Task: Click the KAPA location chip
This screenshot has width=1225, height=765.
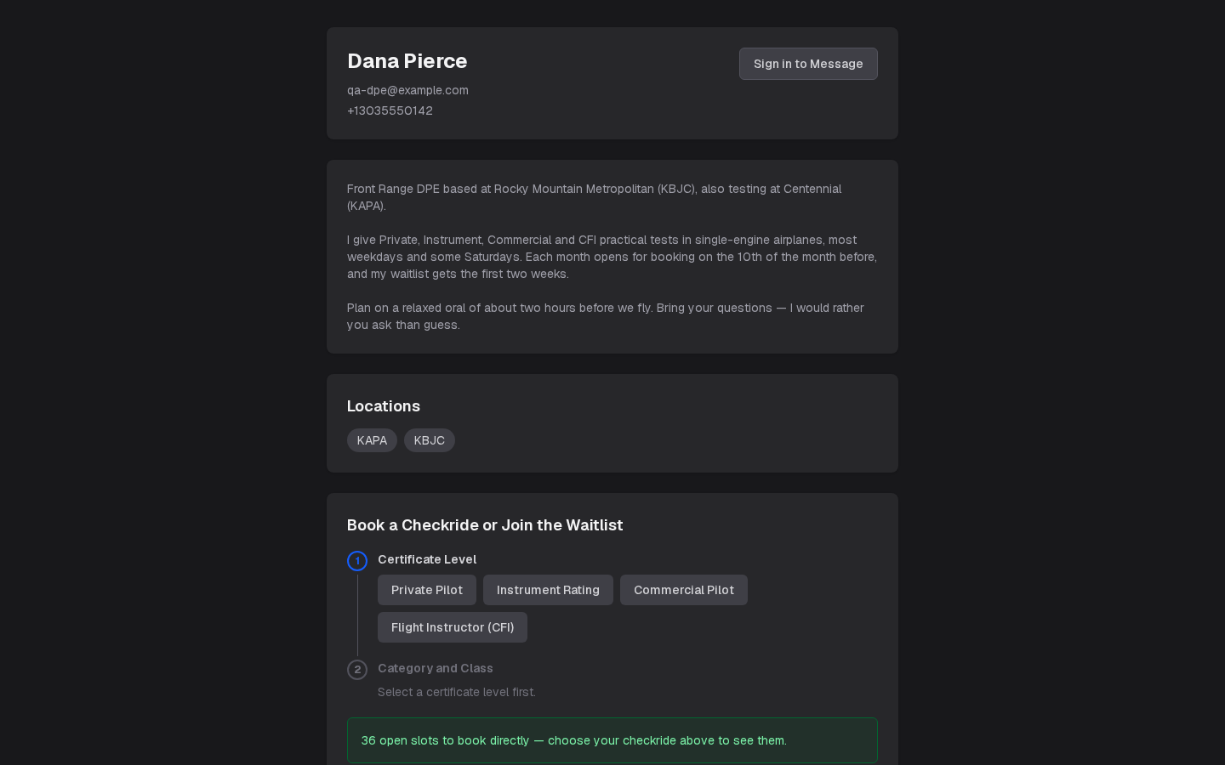Action: point(372,440)
